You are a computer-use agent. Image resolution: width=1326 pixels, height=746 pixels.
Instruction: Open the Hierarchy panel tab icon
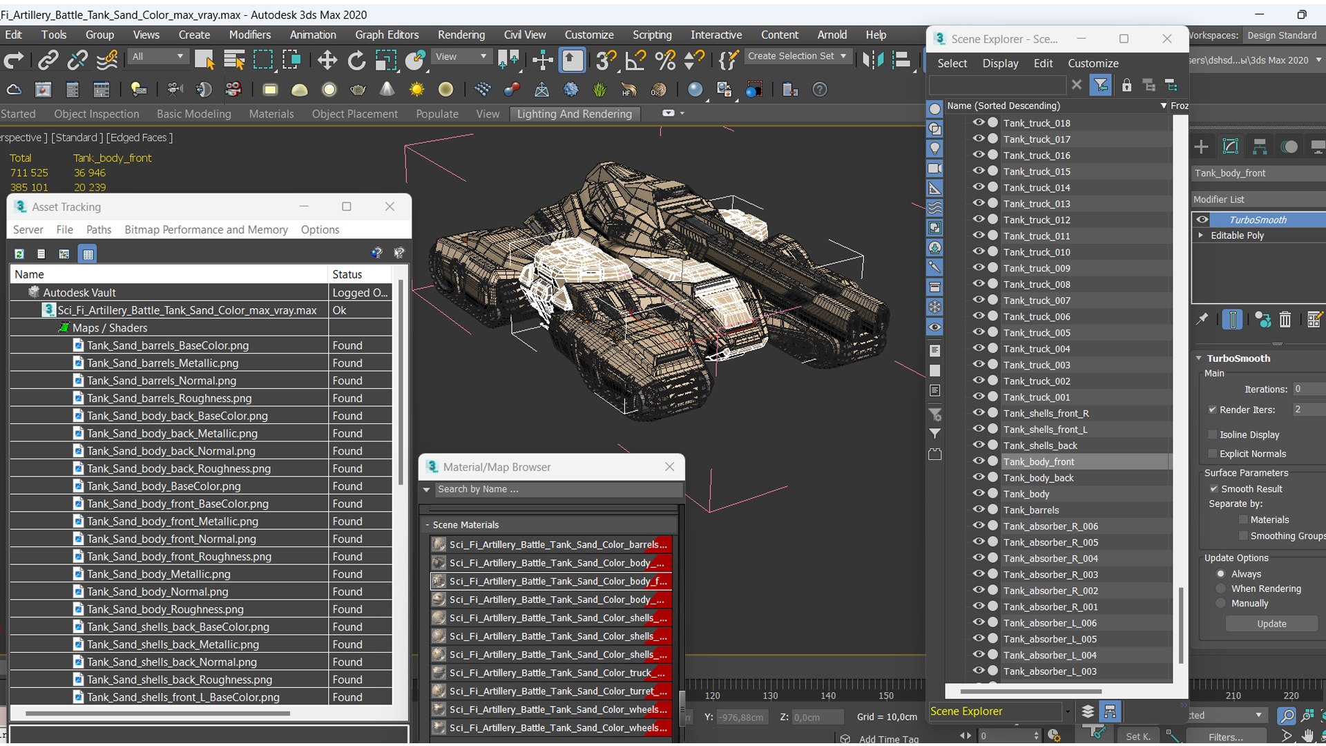[1260, 146]
